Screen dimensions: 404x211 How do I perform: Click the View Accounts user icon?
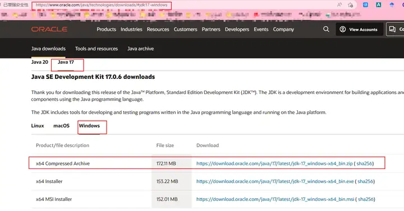click(x=343, y=29)
